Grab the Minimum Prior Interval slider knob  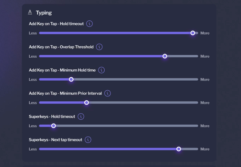tap(87, 103)
